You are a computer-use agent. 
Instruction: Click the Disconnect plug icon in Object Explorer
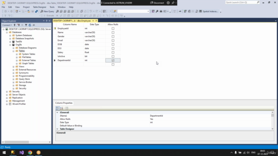click(x=18, y=25)
